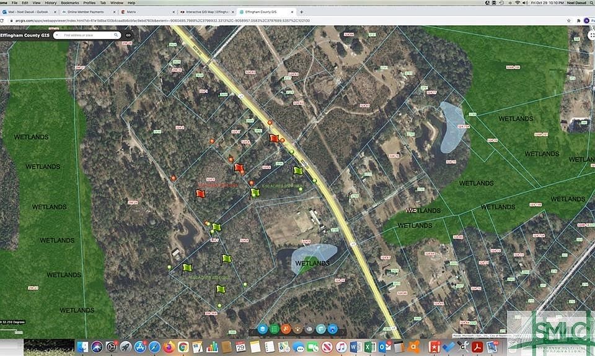595x356 pixels.
Task: Switch to the Matrix tab
Action: [148, 12]
